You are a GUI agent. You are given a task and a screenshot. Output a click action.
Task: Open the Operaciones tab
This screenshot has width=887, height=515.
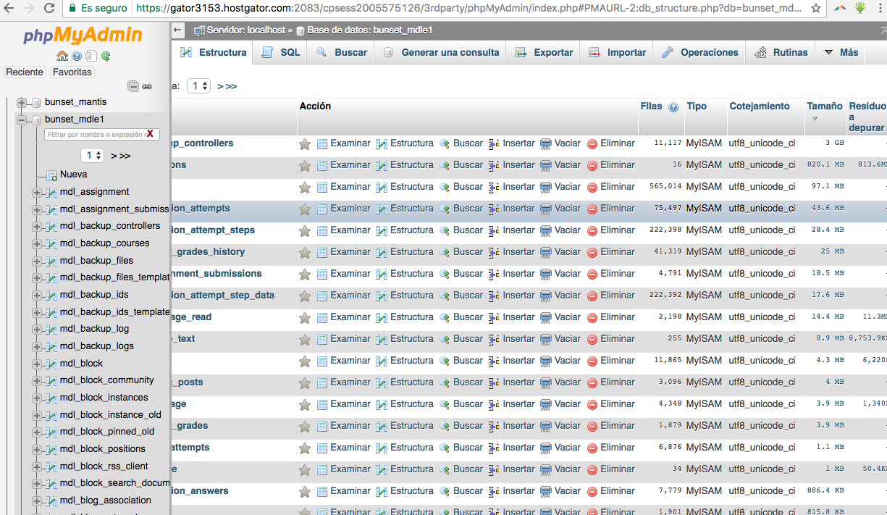(699, 52)
